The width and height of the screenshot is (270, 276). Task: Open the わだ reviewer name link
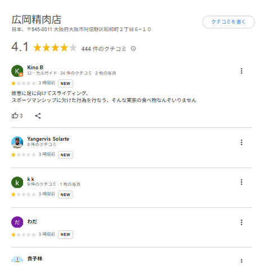(32, 221)
